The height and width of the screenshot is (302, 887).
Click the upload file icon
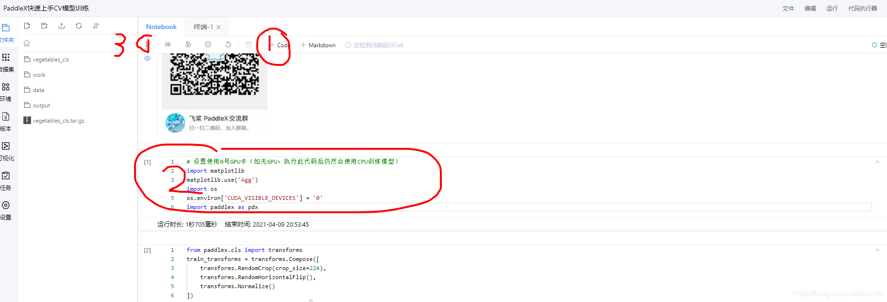coord(62,26)
